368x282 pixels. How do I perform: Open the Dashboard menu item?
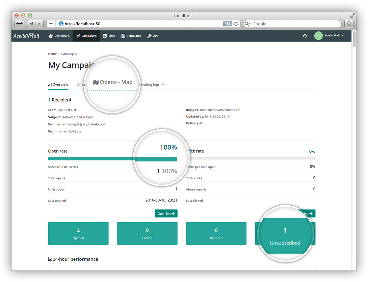(59, 36)
